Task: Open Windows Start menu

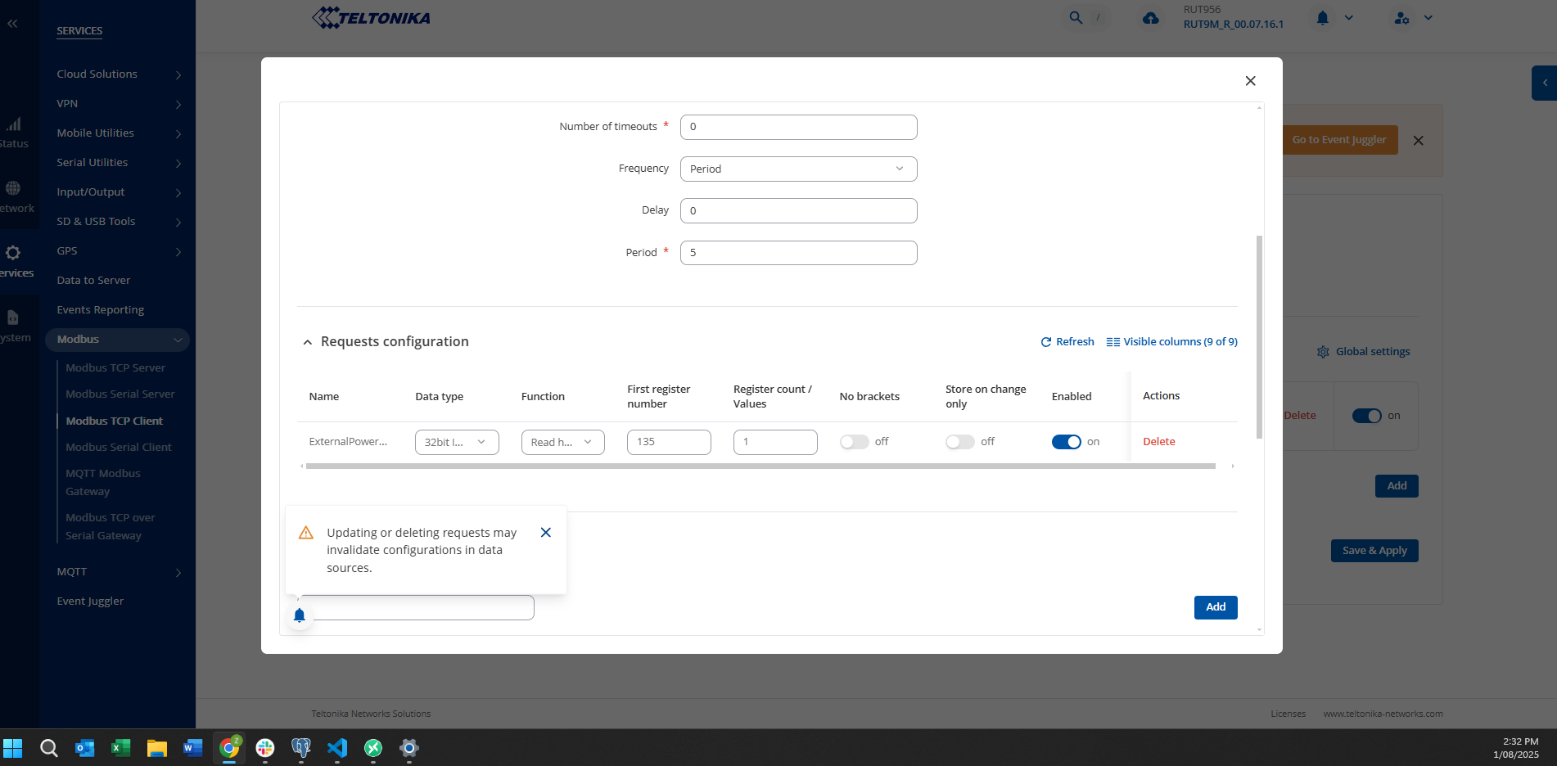Action: (x=13, y=748)
